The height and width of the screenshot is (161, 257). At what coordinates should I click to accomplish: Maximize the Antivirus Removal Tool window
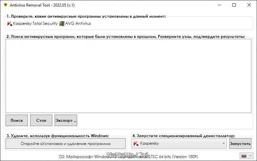234,5
